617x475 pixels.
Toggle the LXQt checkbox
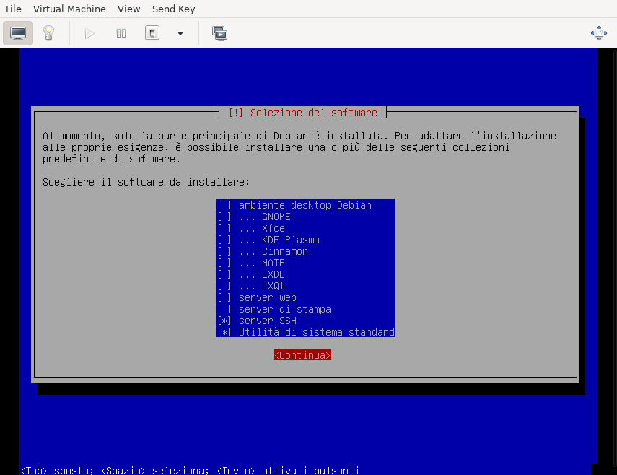tap(224, 286)
